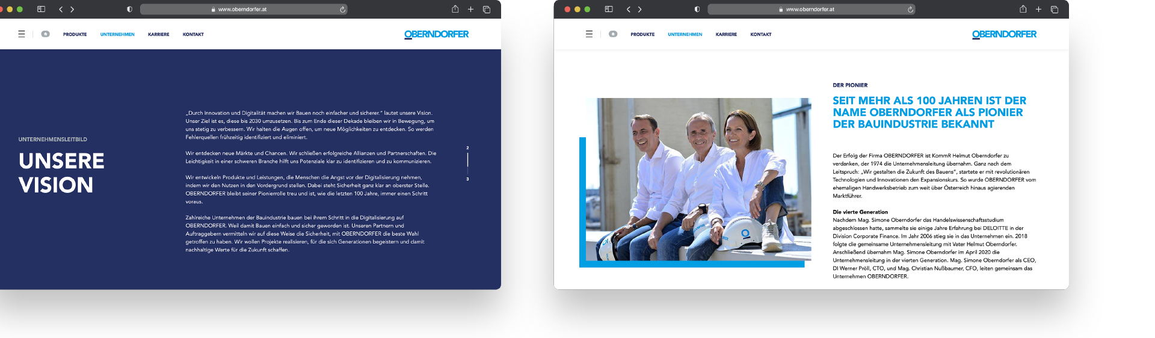Open PRODUKTE menu in left window
The height and width of the screenshot is (338, 1155).
[x=75, y=34]
